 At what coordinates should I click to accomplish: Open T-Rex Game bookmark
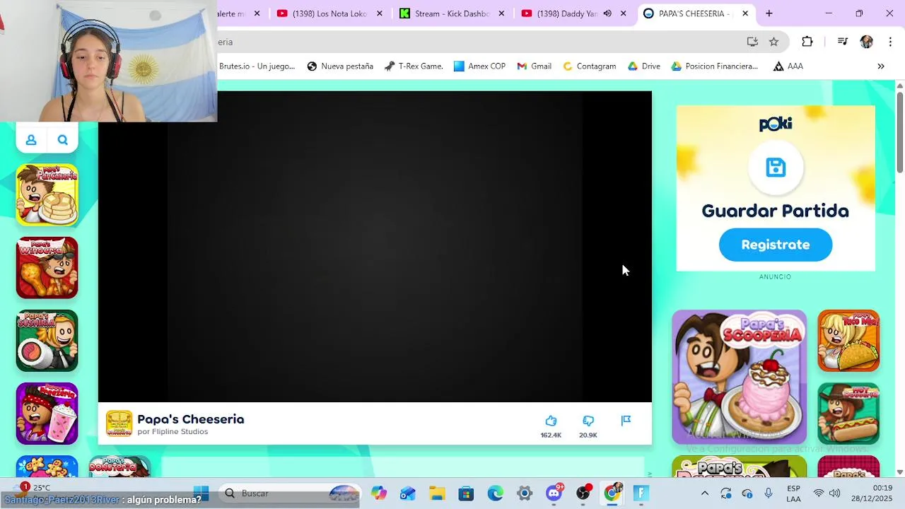pyautogui.click(x=414, y=66)
